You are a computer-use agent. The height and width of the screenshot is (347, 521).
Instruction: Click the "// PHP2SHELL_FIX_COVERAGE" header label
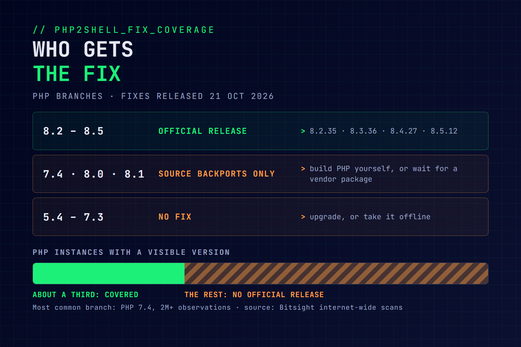click(123, 30)
